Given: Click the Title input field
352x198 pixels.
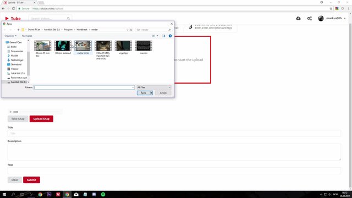Looking at the screenshot, I should tap(174, 133).
